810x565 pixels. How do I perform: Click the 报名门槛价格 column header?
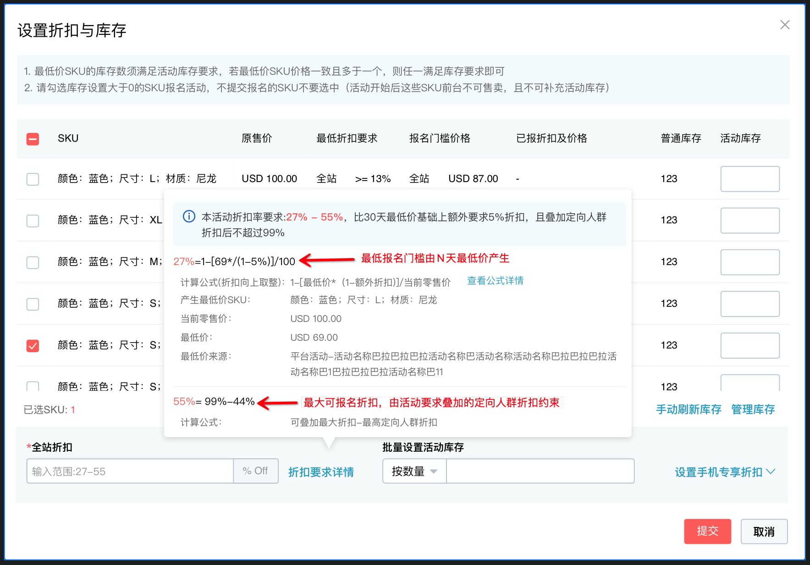[x=440, y=138]
